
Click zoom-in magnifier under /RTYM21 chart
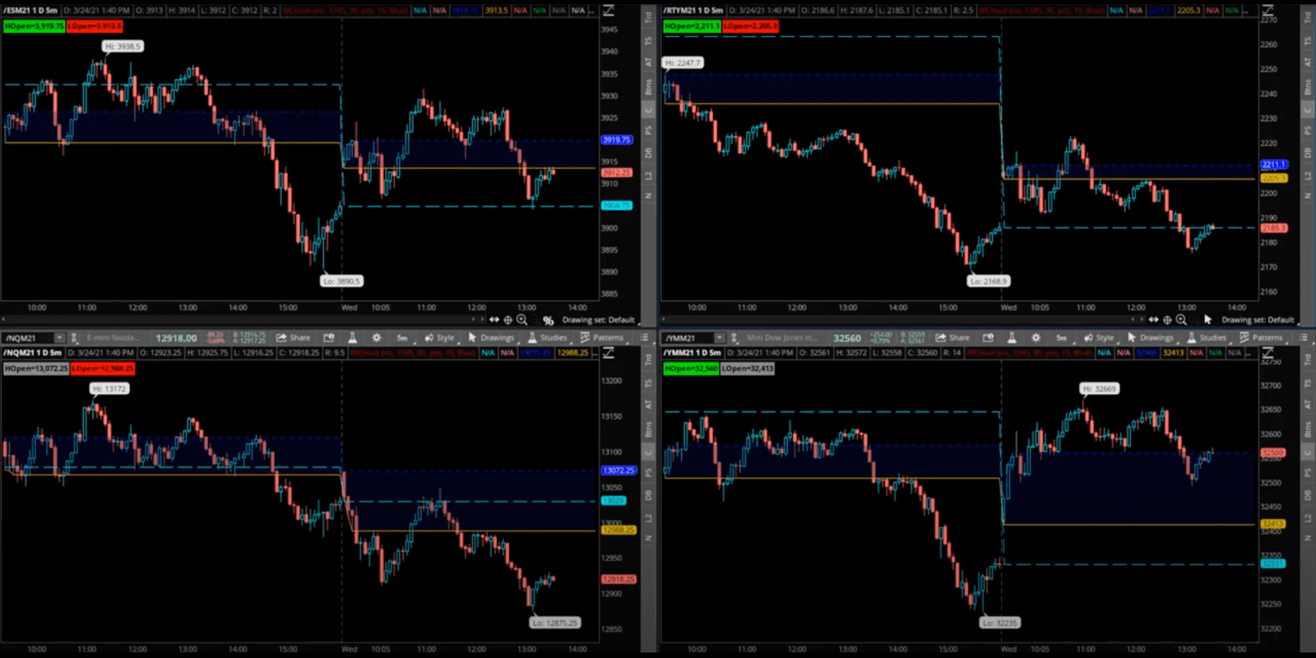[1182, 319]
